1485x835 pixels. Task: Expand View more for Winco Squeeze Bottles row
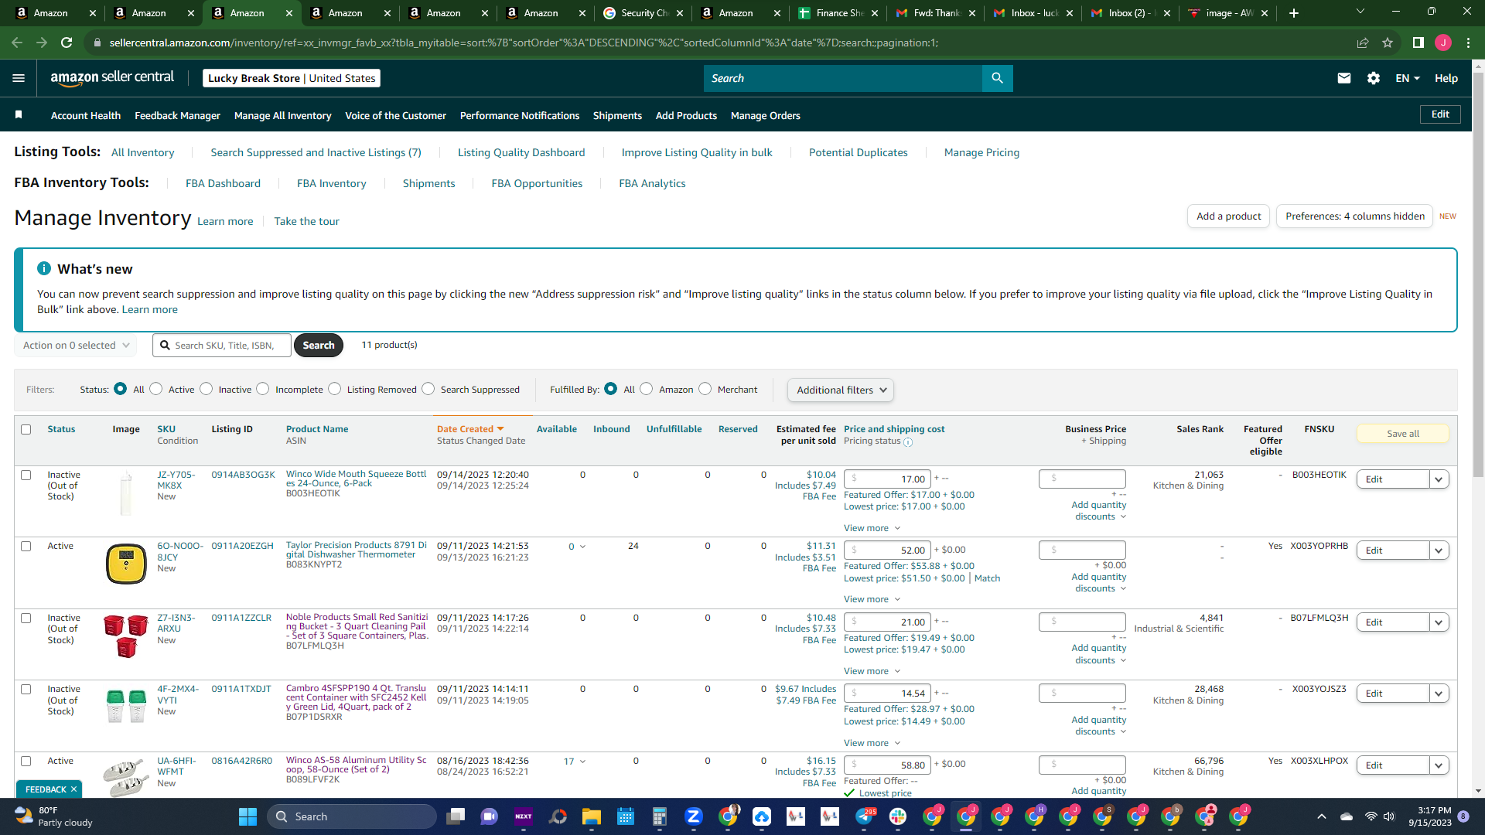[x=872, y=528]
